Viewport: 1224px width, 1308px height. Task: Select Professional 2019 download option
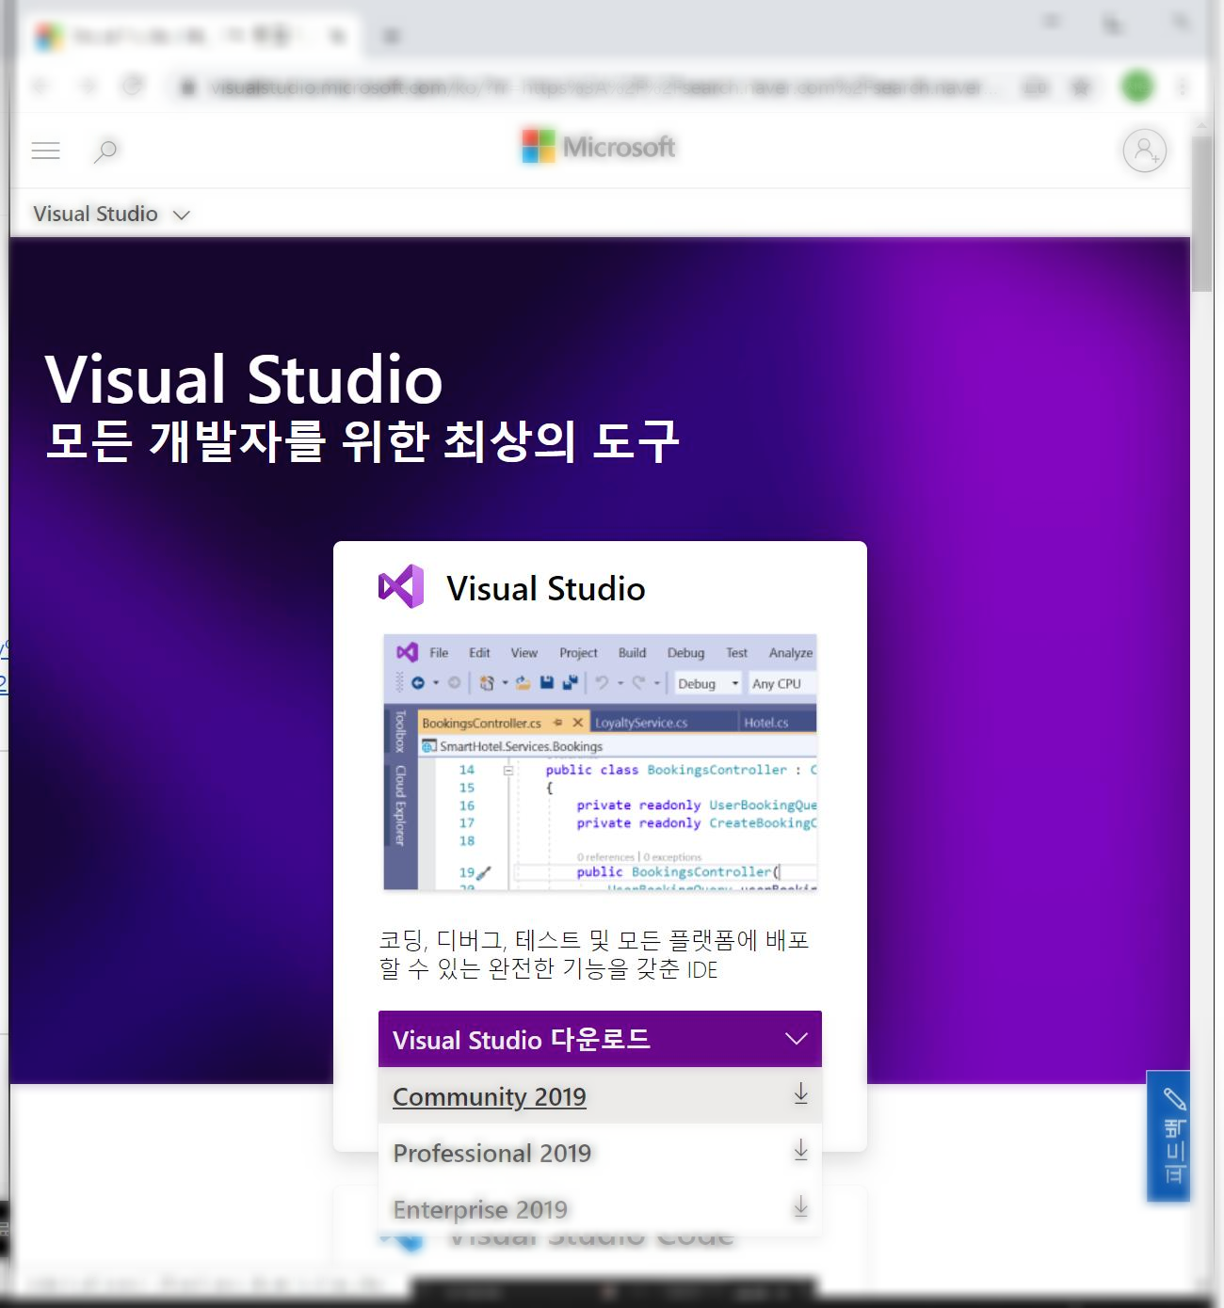click(x=600, y=1152)
